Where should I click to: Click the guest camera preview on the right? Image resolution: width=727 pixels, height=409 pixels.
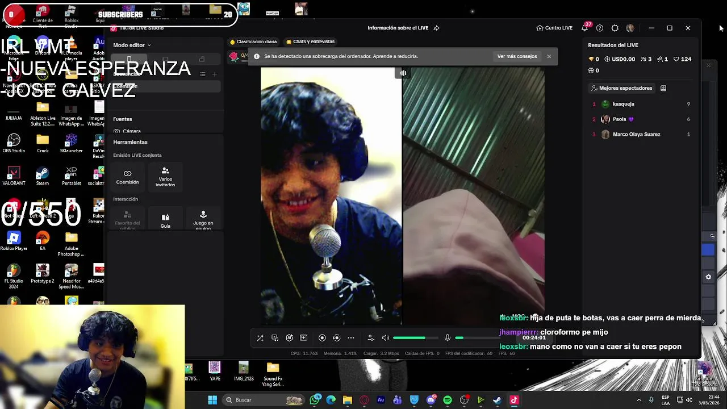click(474, 196)
